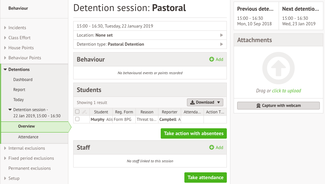The height and width of the screenshot is (184, 325).
Task: Tick the checkbox beside student Murphy
Action: (77, 119)
